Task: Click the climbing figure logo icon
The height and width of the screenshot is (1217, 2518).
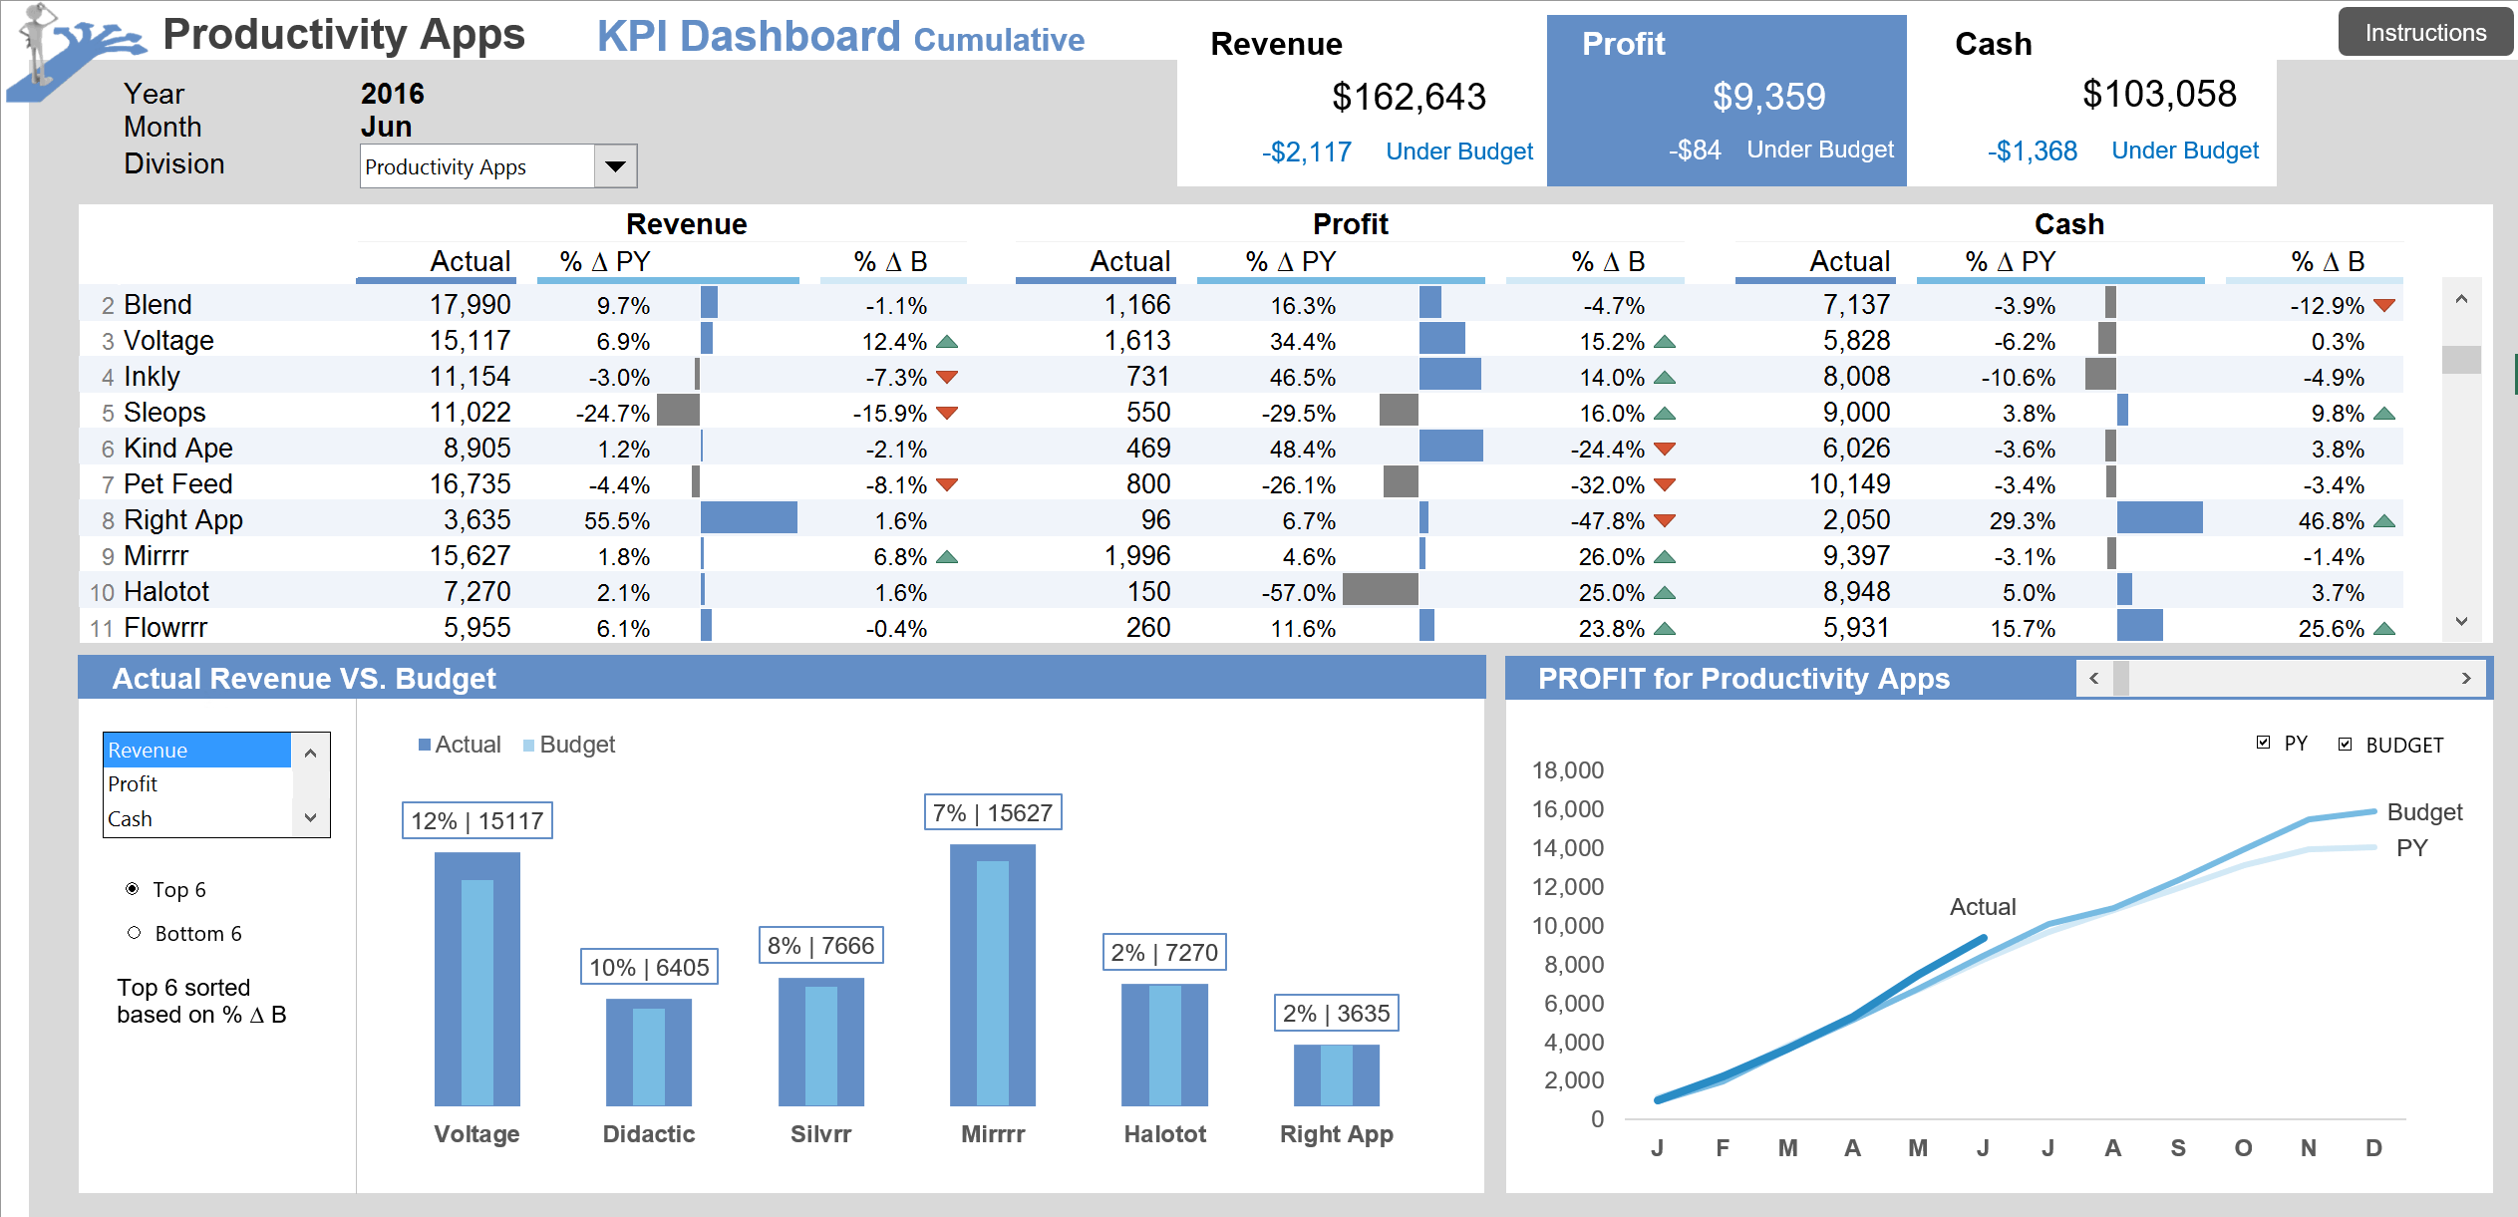Action: coord(70,48)
